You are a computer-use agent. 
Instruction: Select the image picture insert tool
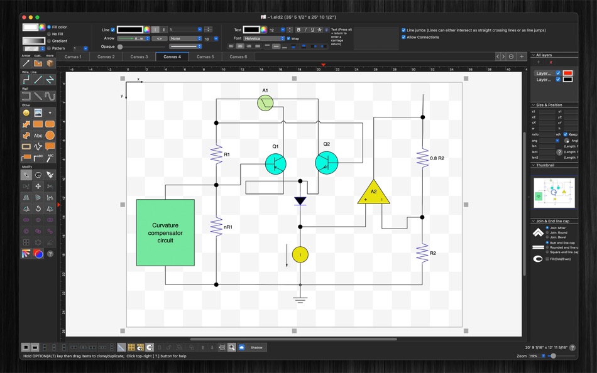38,112
